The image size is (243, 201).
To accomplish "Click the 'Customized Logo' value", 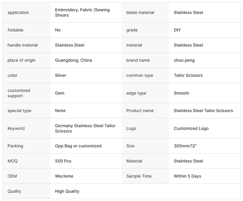I will (x=191, y=128).
